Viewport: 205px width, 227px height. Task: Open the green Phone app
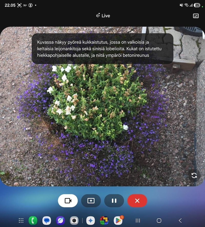33,221
